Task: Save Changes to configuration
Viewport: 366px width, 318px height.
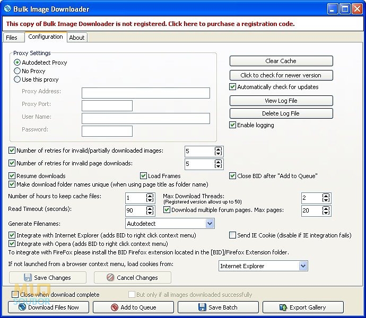Action: pyautogui.click(x=48, y=277)
